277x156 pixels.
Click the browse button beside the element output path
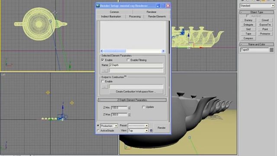point(105,70)
